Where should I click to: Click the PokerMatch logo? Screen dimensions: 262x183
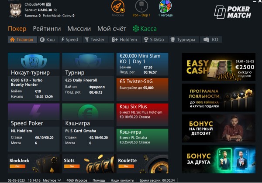233,12
